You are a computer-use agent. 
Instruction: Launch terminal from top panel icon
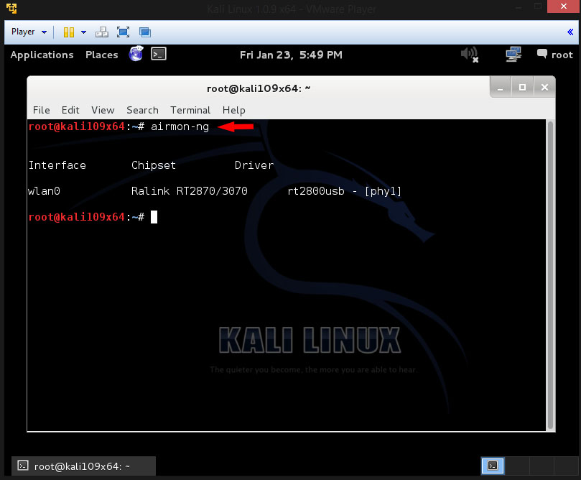(x=159, y=54)
